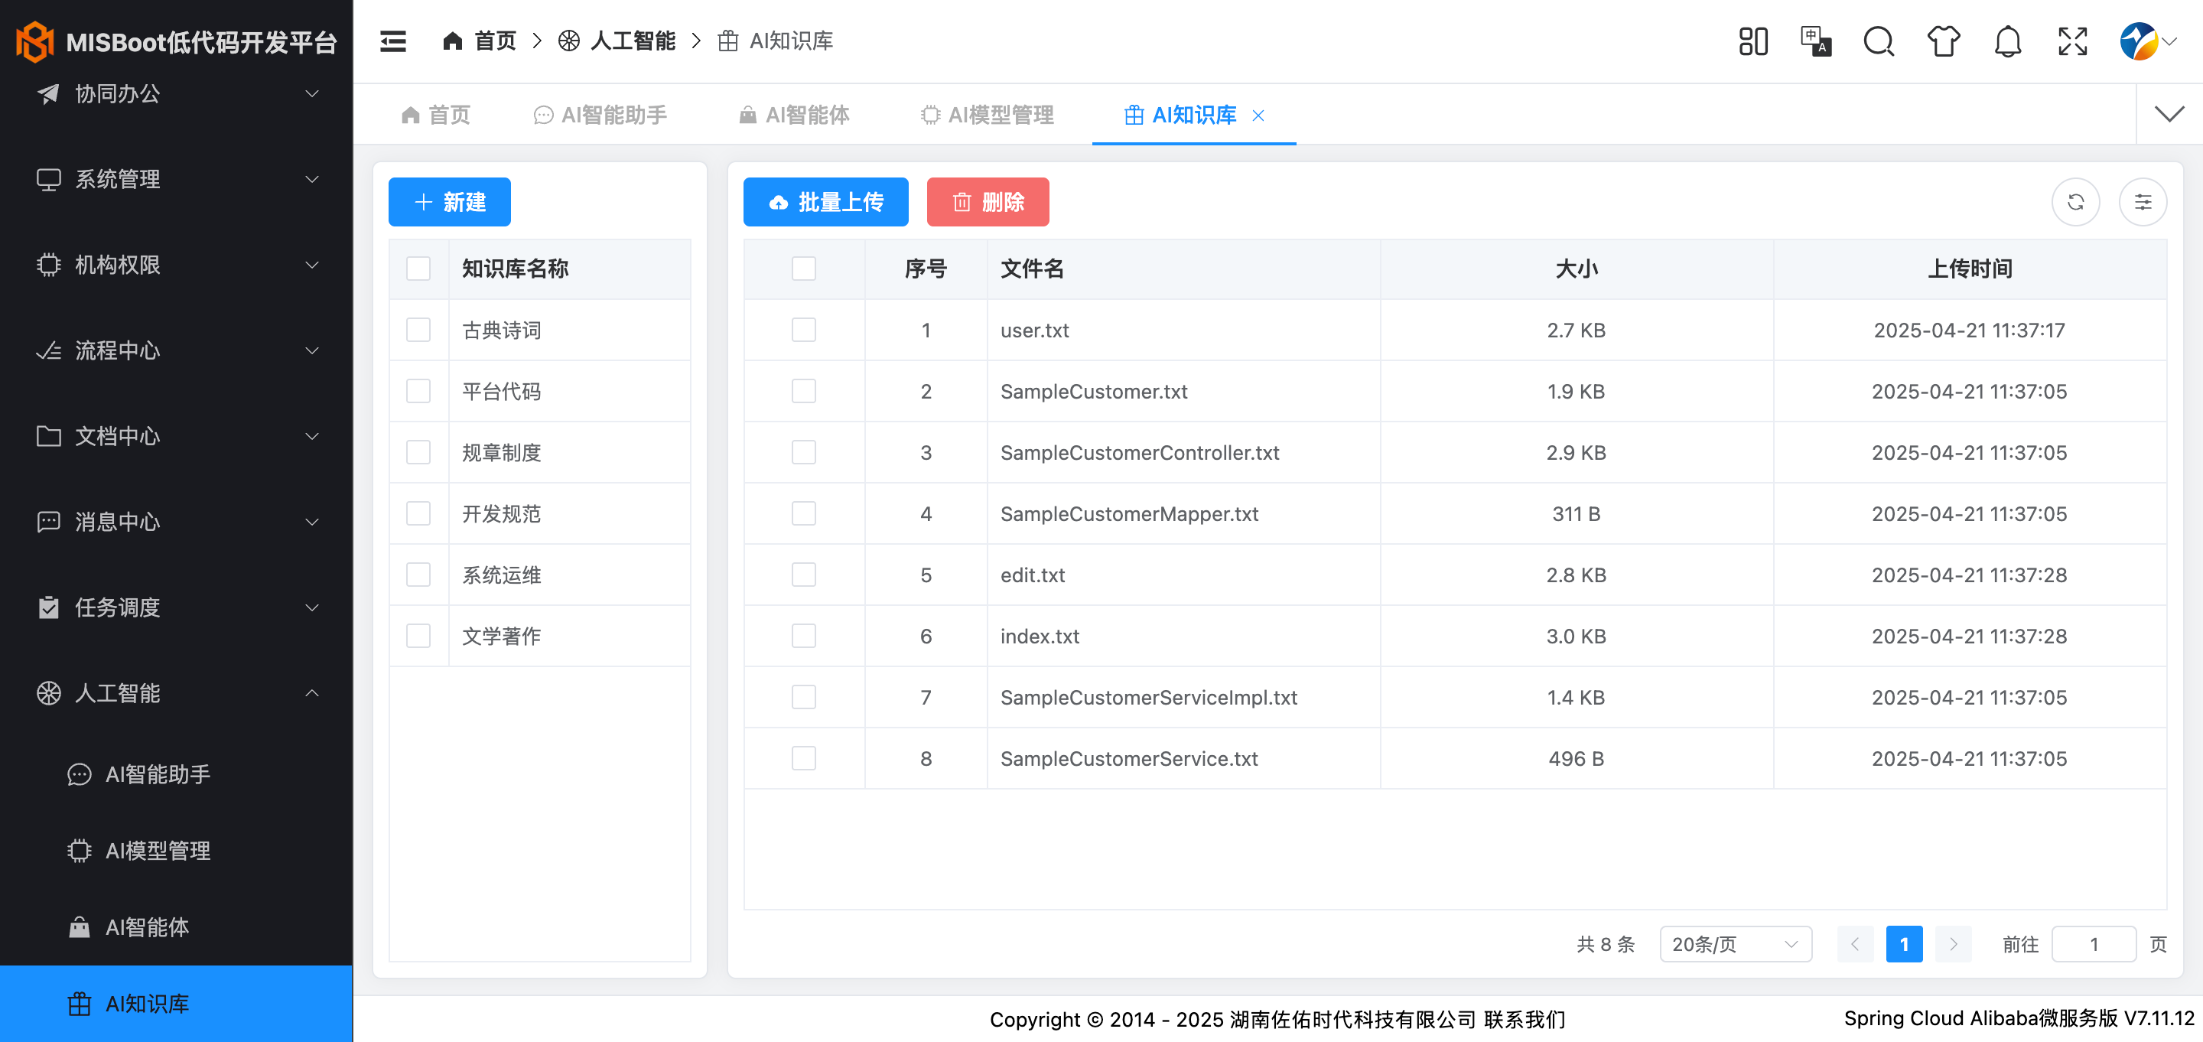Click the 系统管理 monitor icon
Viewport: 2203px width, 1042px height.
[49, 179]
